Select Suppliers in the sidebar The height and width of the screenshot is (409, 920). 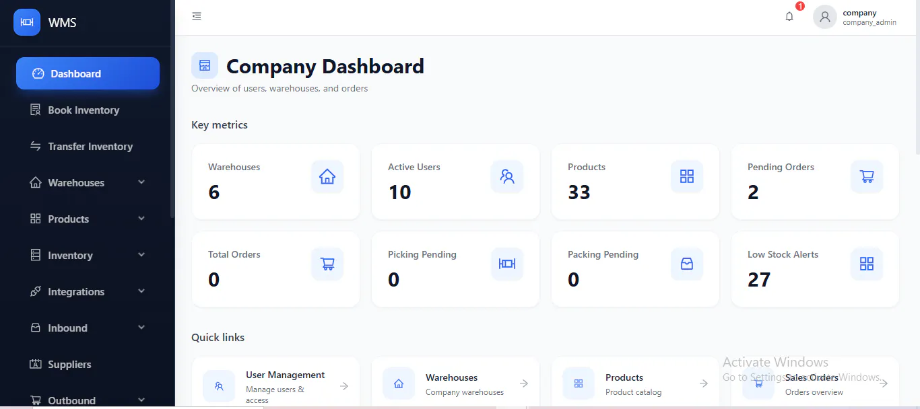tap(88, 364)
